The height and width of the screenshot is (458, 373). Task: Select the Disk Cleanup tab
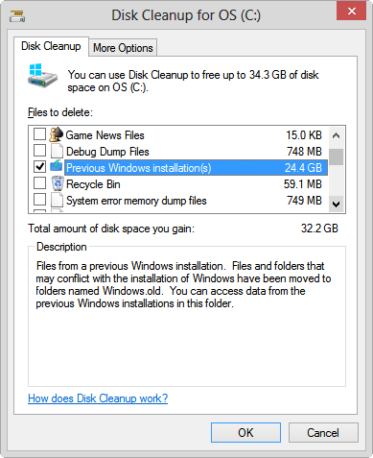(x=51, y=46)
